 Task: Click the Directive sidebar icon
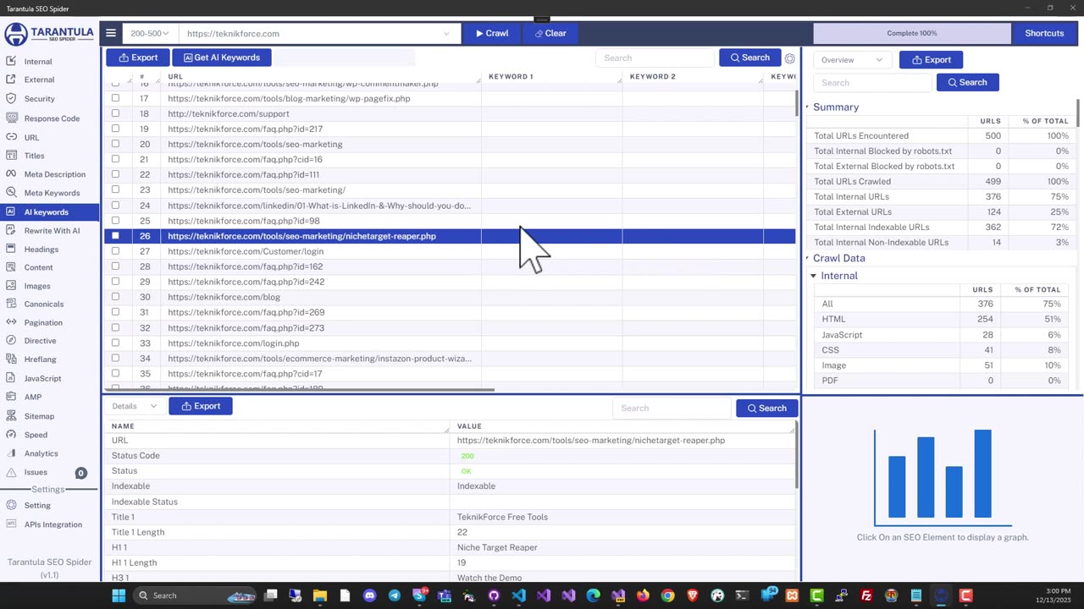click(11, 341)
